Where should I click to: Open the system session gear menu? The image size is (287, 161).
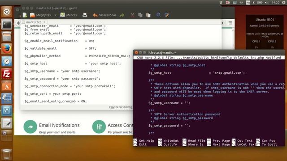283,3
